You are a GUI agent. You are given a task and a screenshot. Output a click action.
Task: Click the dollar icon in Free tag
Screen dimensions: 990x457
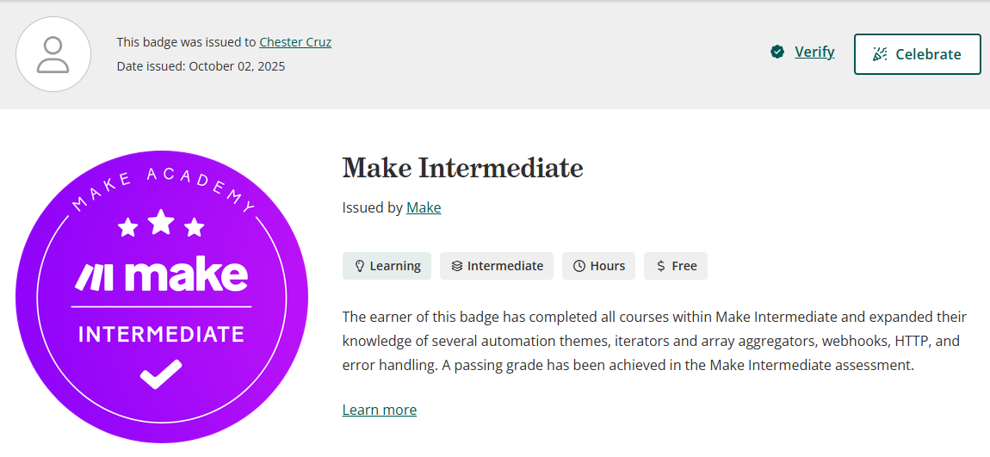point(661,266)
